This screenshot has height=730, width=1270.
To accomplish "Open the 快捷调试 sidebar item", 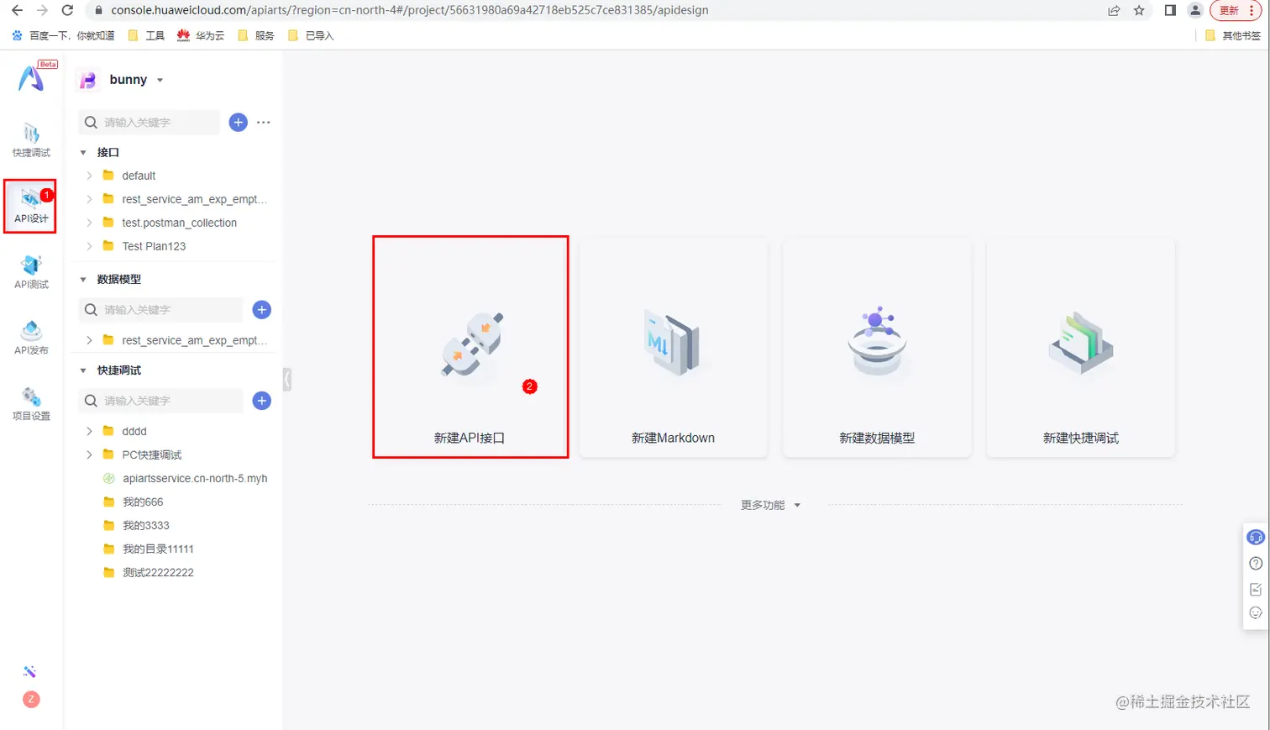I will pos(31,140).
